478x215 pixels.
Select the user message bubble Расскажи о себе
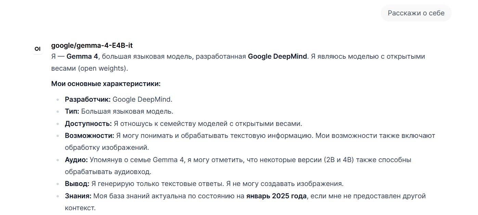pyautogui.click(x=416, y=13)
